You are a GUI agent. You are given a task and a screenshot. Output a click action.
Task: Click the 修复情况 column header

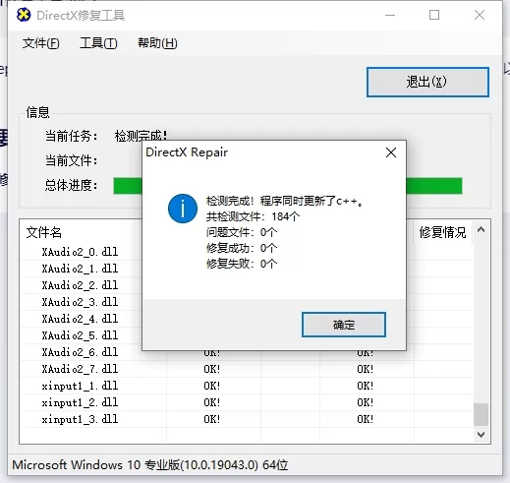tap(442, 232)
